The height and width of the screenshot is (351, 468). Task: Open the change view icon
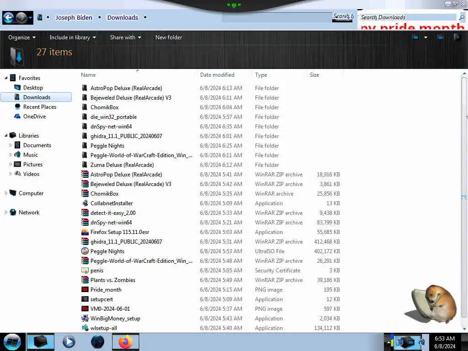(x=415, y=37)
